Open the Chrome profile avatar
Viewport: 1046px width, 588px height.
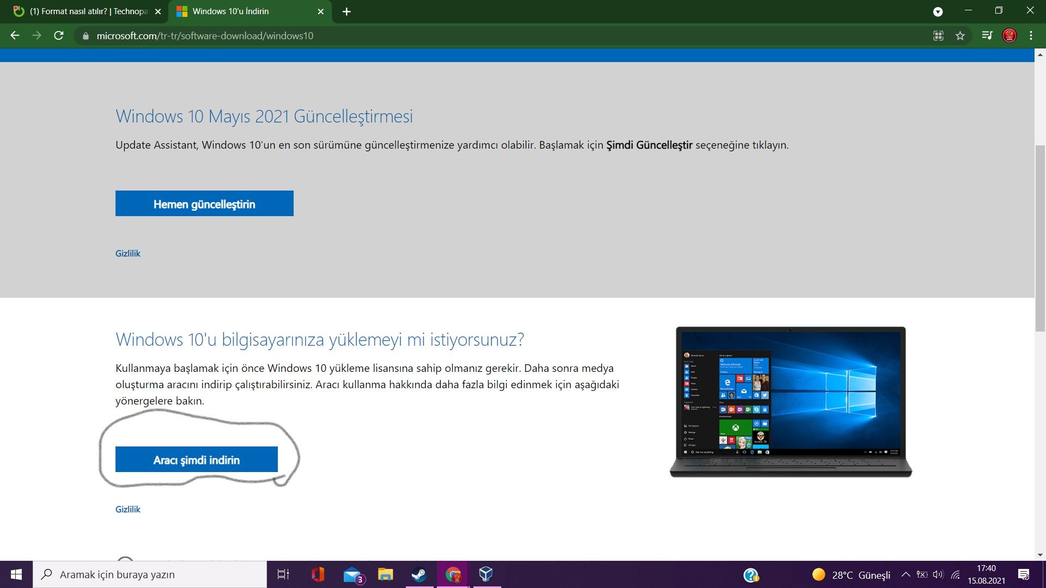point(1009,36)
